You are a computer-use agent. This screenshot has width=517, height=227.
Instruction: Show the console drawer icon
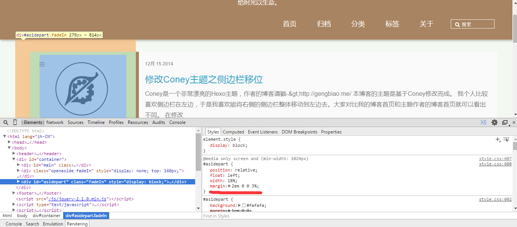pos(484,122)
